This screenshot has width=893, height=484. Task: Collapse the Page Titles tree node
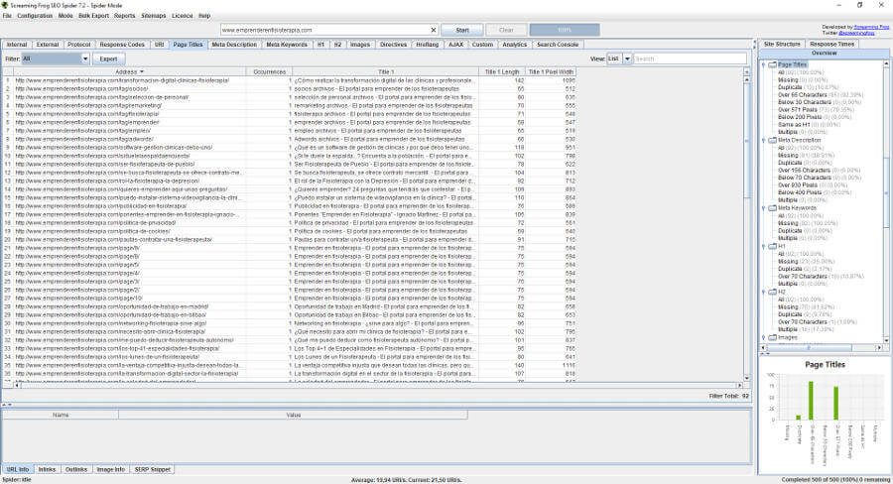pos(764,64)
